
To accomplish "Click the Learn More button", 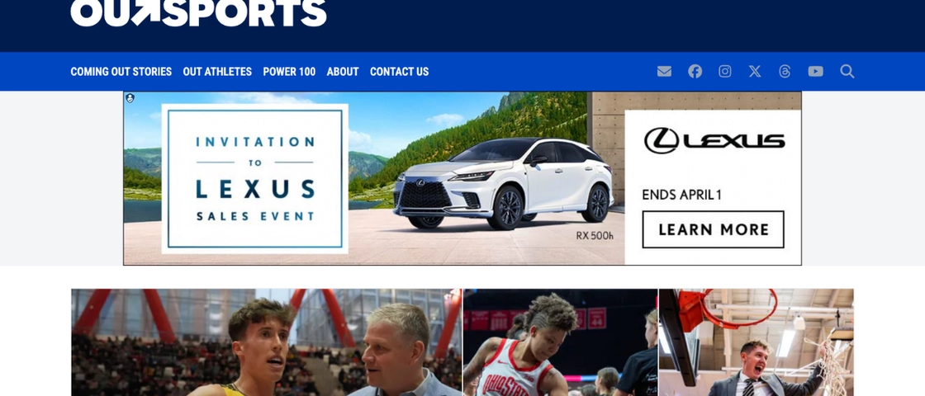I will coord(714,229).
